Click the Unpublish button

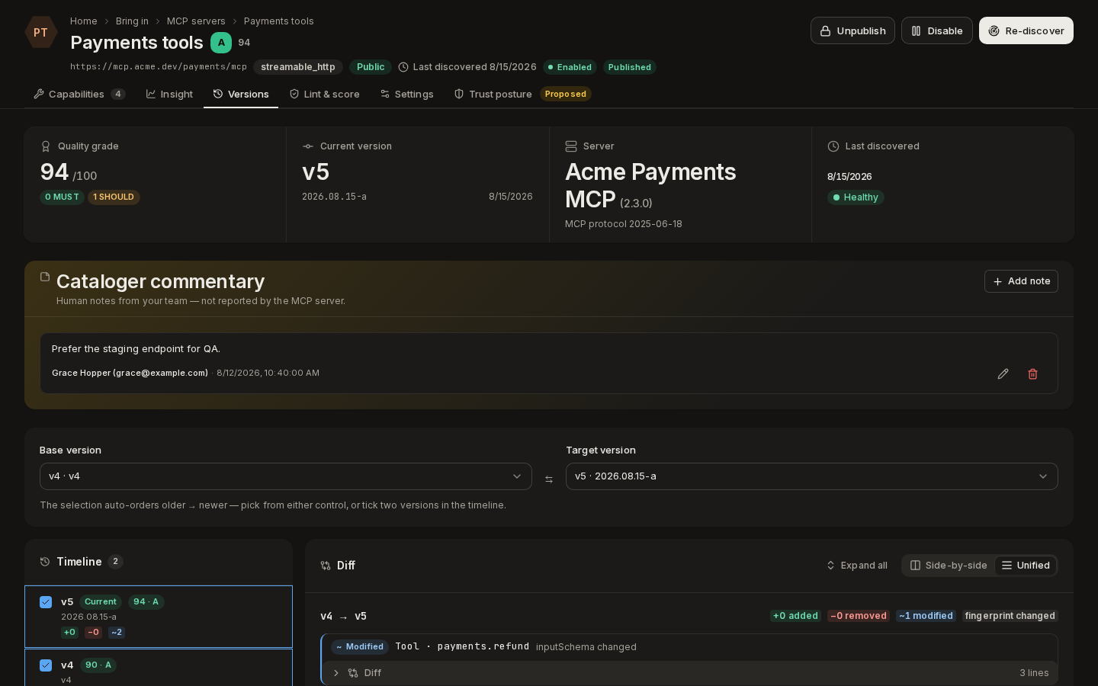click(852, 30)
